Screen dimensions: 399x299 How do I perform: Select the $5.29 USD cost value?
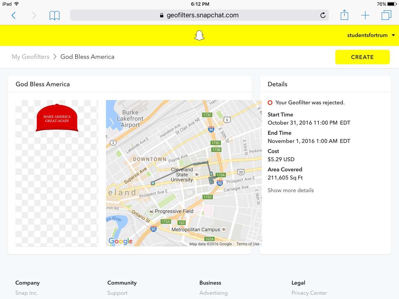(x=281, y=159)
